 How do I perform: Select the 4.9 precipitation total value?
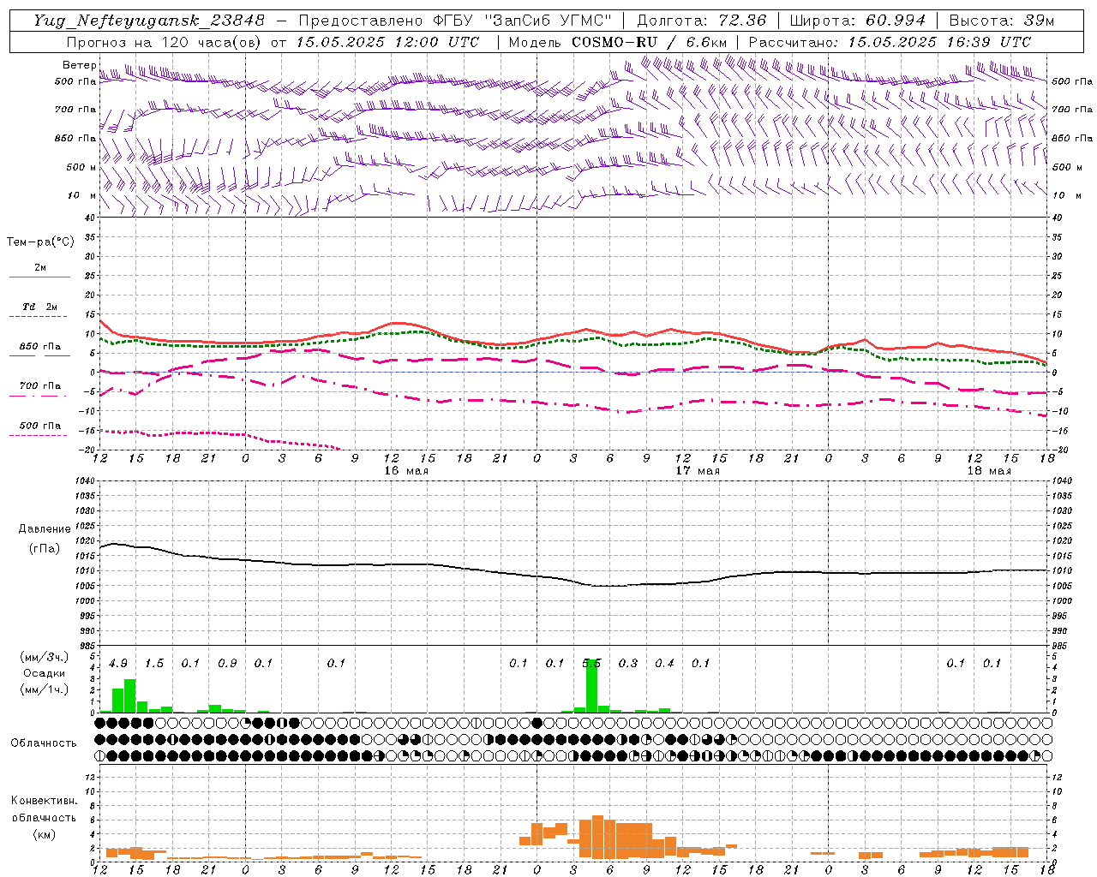pyautogui.click(x=118, y=664)
